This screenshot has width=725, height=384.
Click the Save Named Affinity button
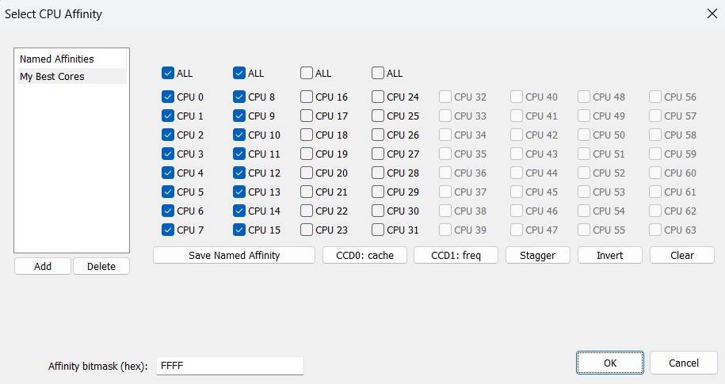point(234,255)
